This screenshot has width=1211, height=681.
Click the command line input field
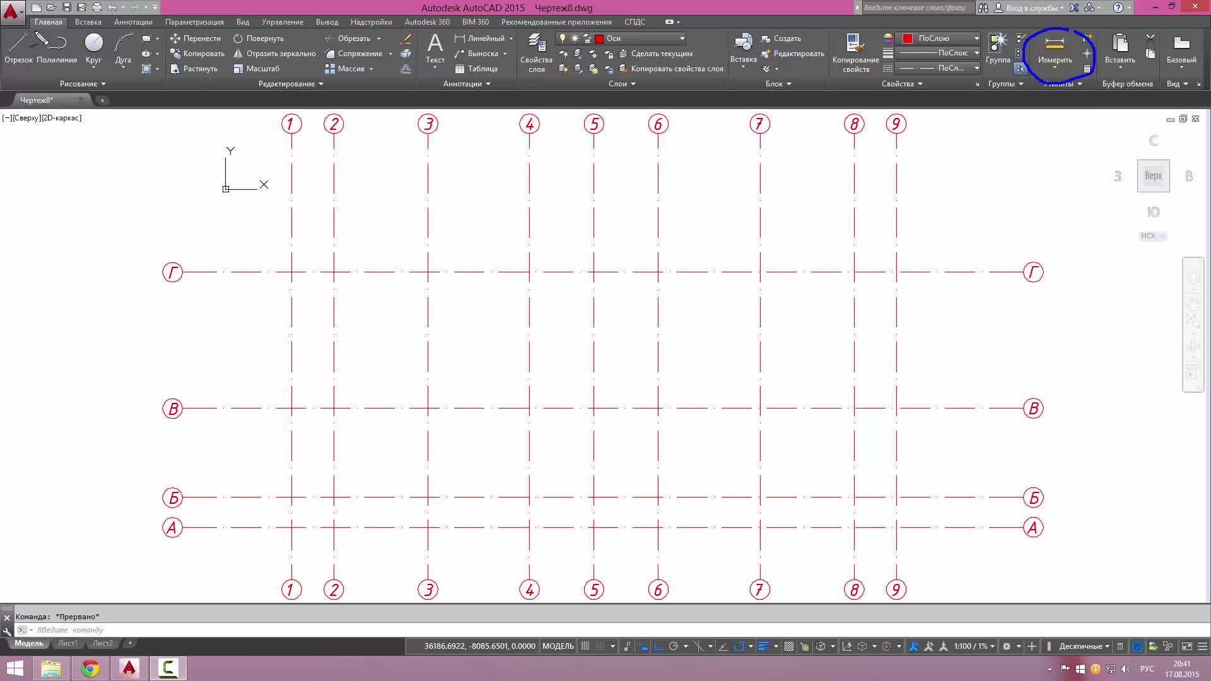click(605, 630)
